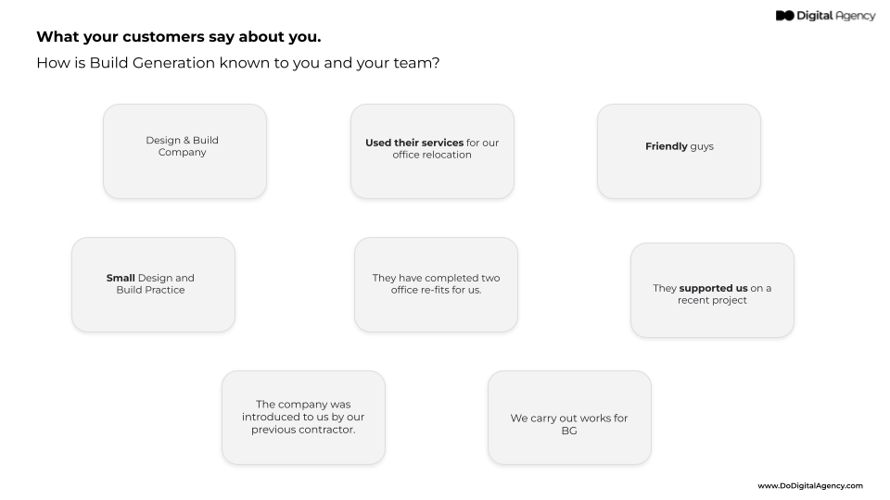Click the bold "supported us" text

(713, 288)
